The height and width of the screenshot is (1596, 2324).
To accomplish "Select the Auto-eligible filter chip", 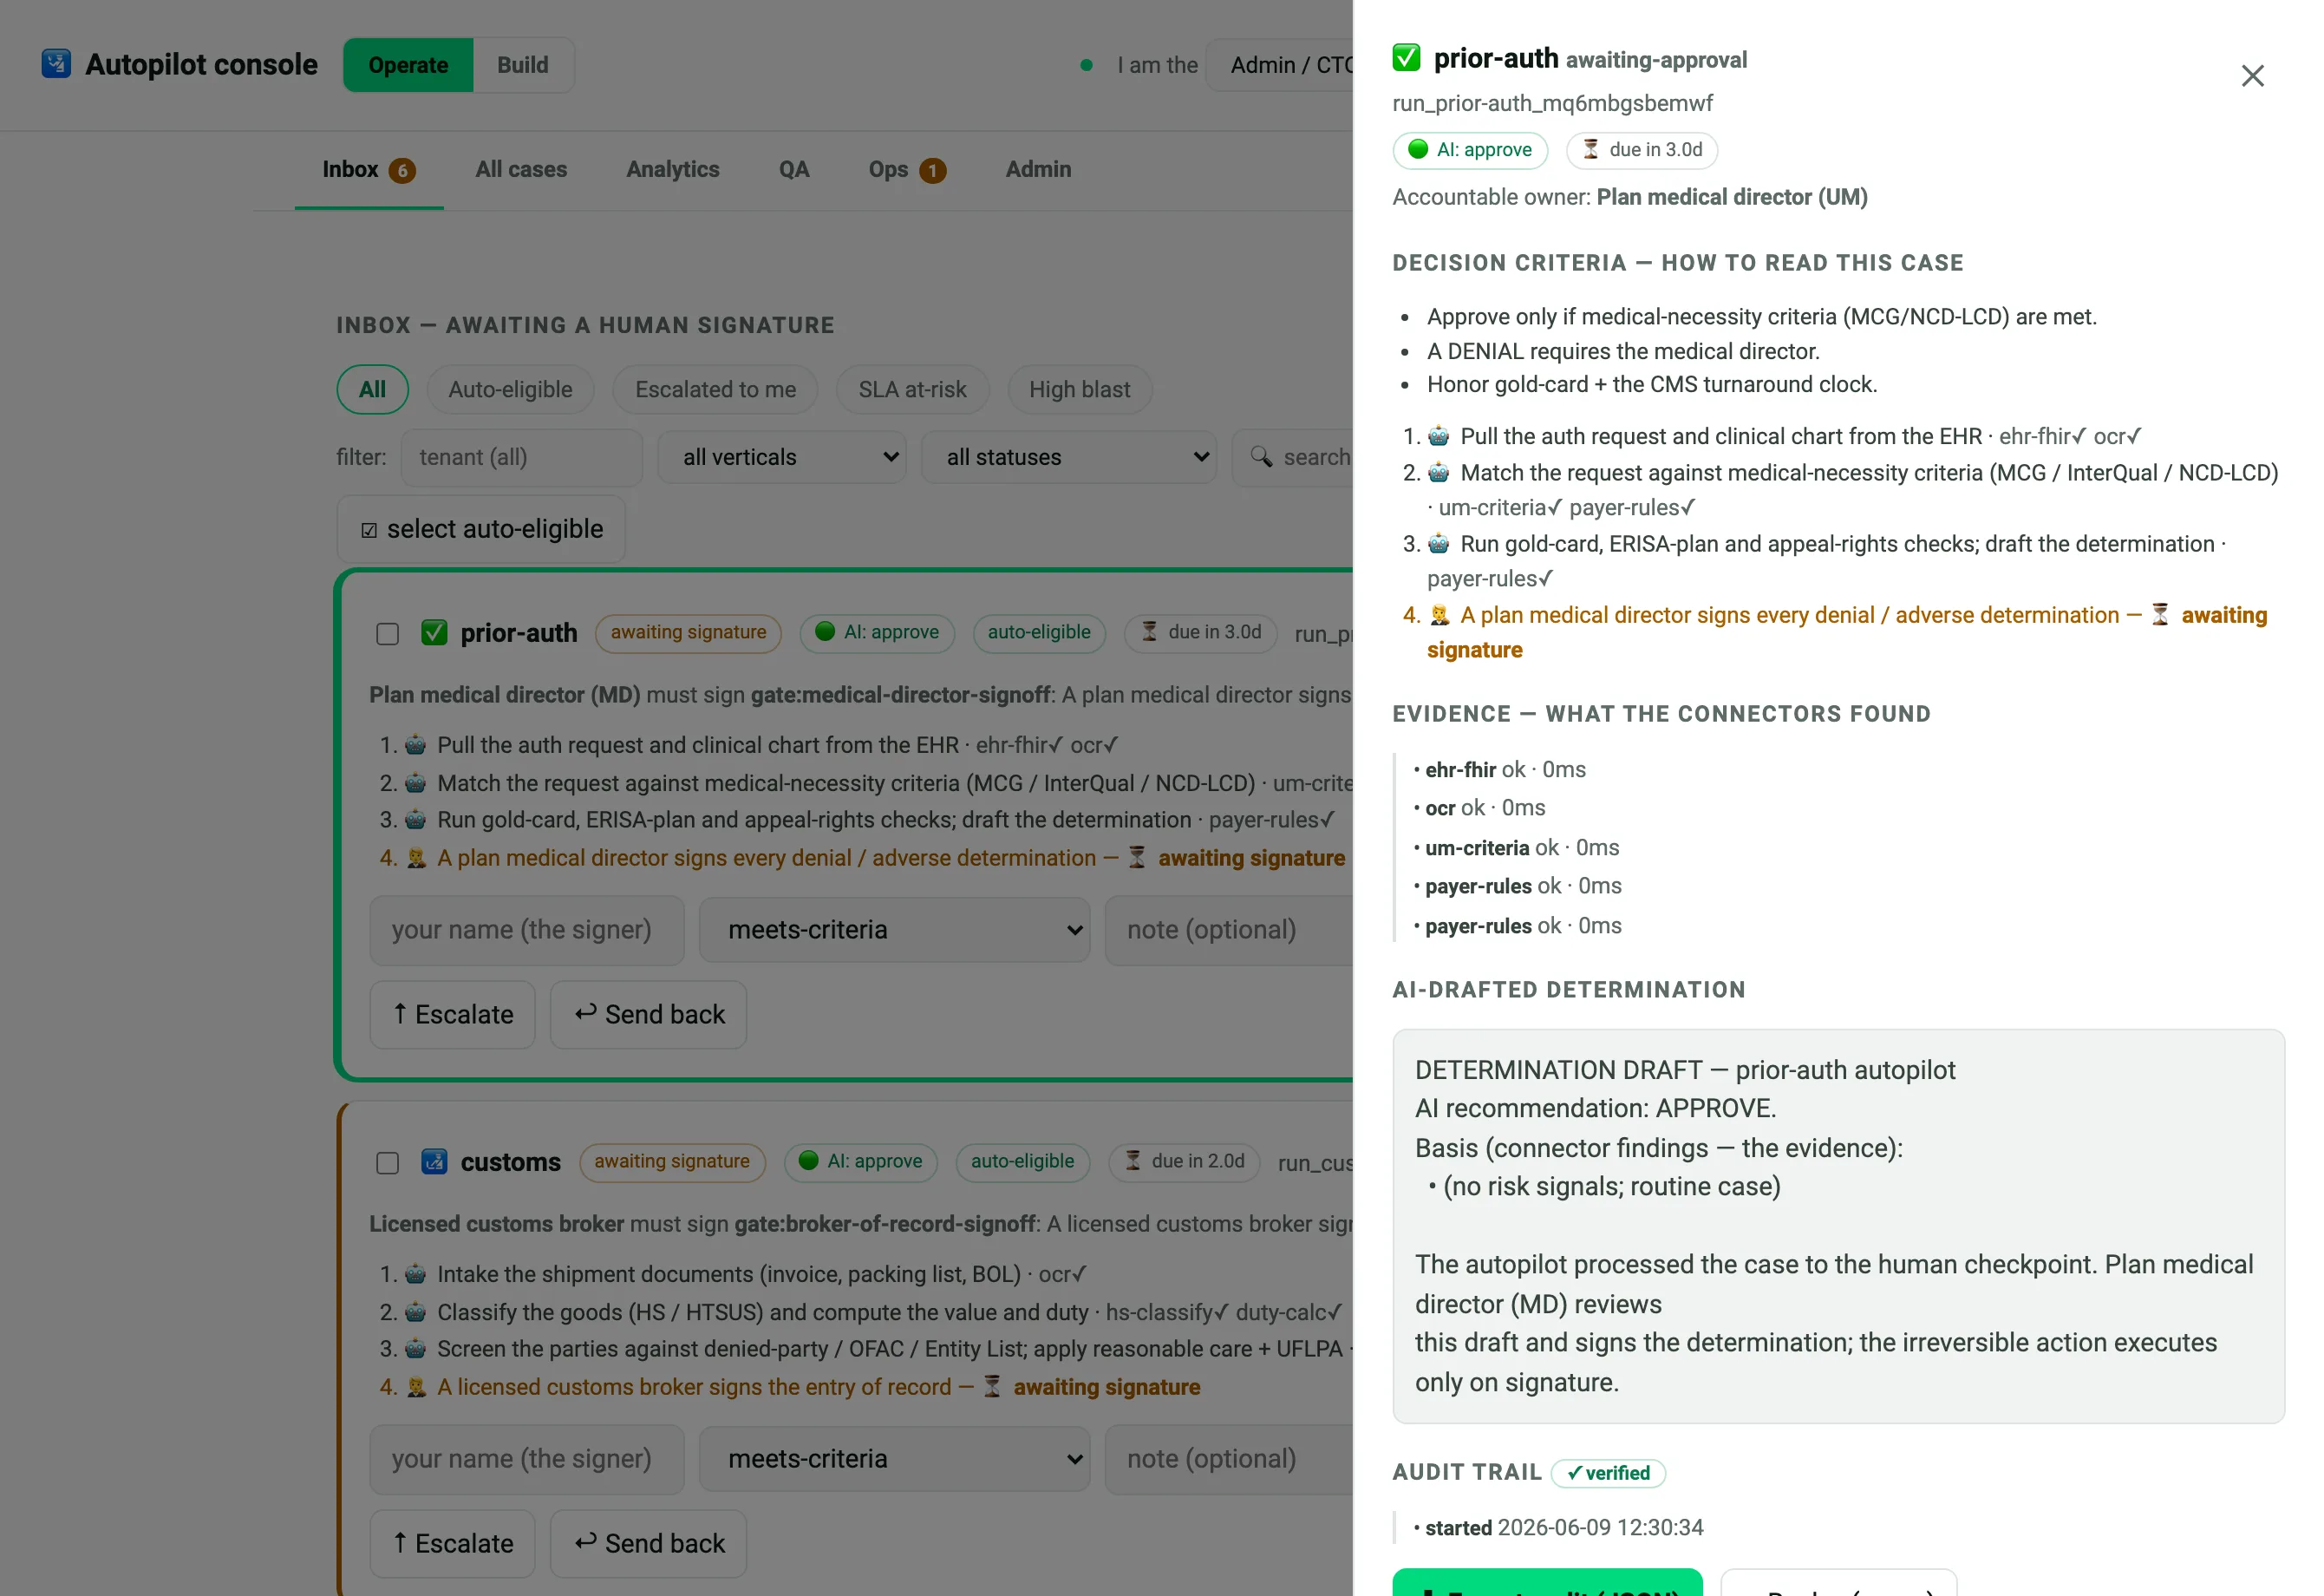I will click(x=510, y=390).
